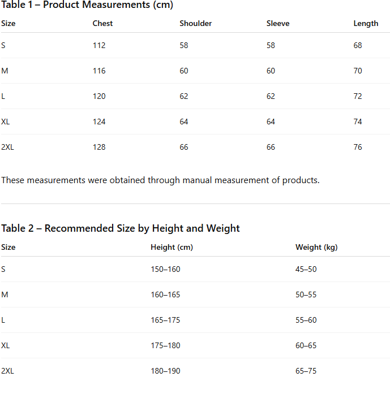Viewport: 390px width, 403px height.
Task: Click the Table 1 Product Measurements heading
Action: pos(87,5)
